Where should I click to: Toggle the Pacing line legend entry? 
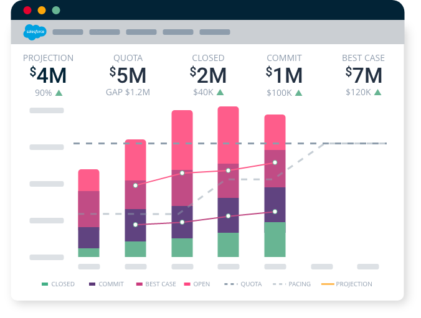click(x=291, y=284)
